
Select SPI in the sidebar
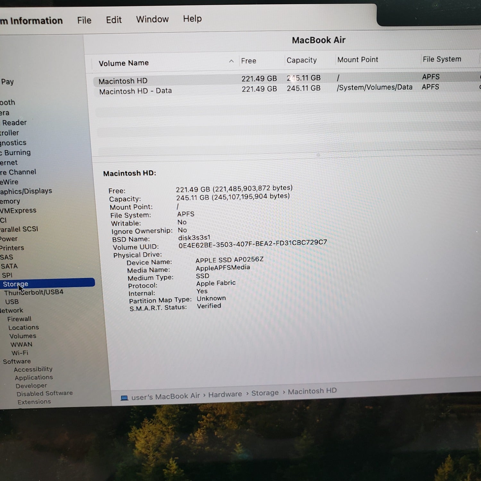tap(7, 275)
